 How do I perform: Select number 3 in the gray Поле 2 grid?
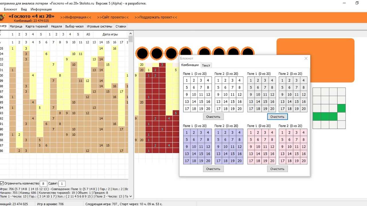point(297,81)
